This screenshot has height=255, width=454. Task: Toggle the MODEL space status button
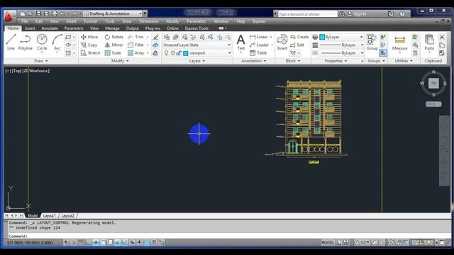pos(328,242)
